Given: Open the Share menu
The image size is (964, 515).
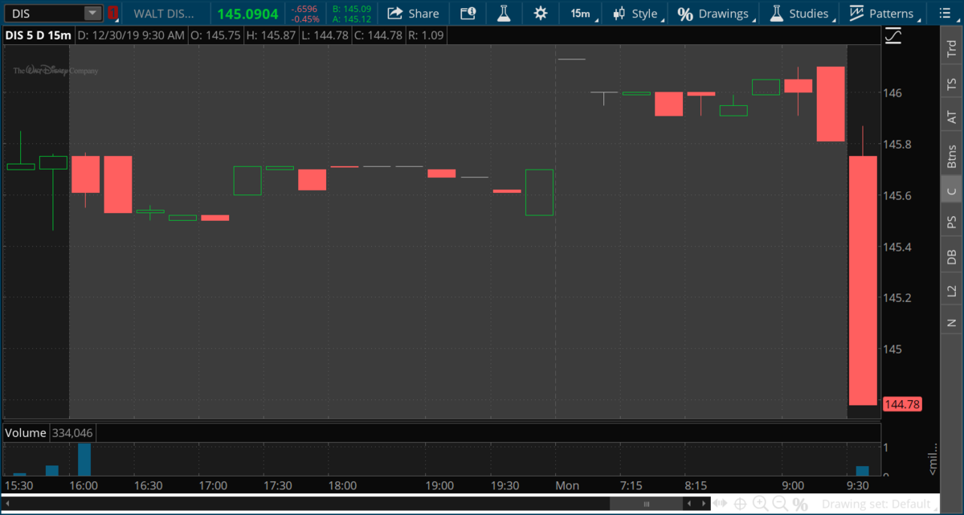Looking at the screenshot, I should [x=413, y=14].
